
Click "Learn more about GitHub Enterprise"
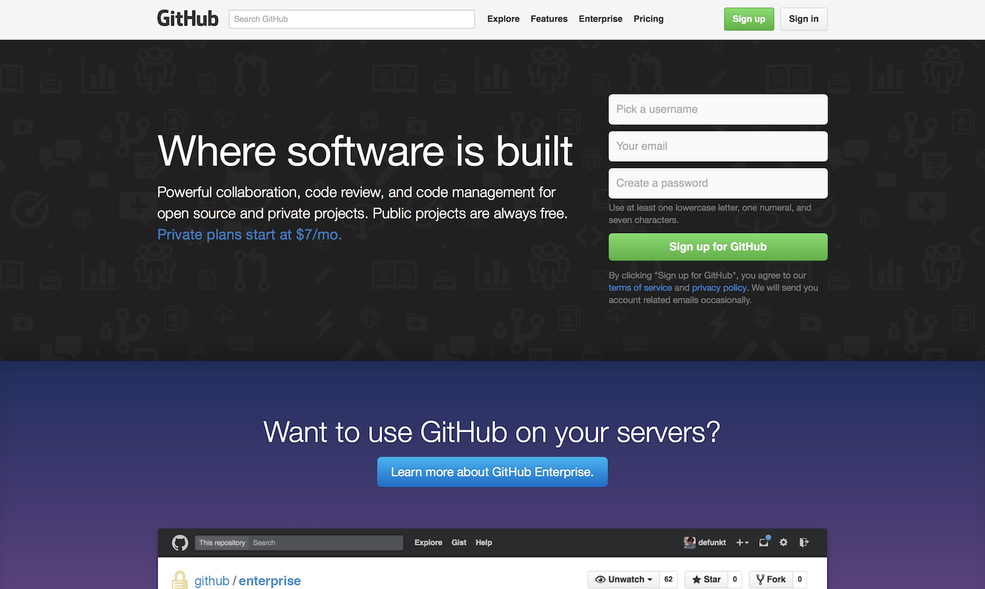click(492, 471)
